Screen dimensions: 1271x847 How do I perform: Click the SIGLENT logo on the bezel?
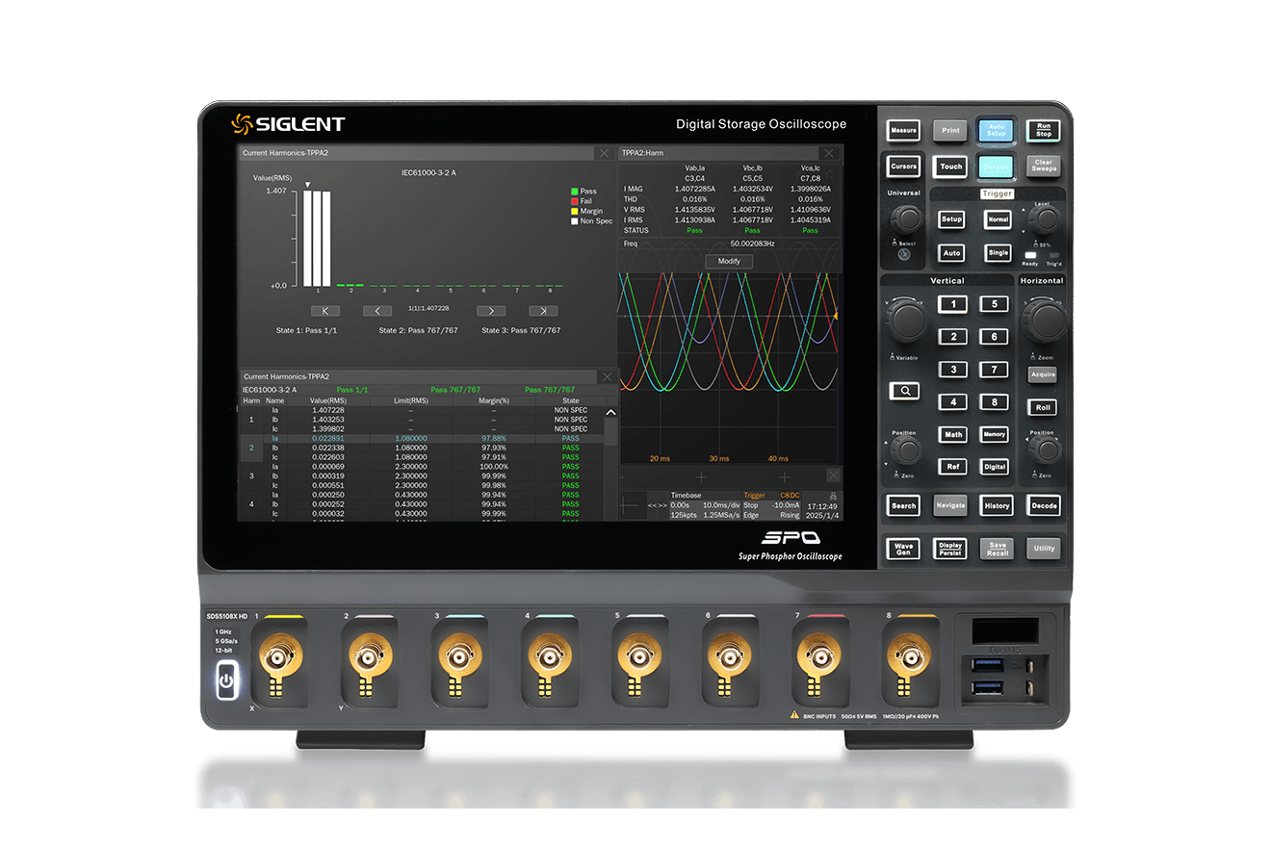[x=287, y=123]
